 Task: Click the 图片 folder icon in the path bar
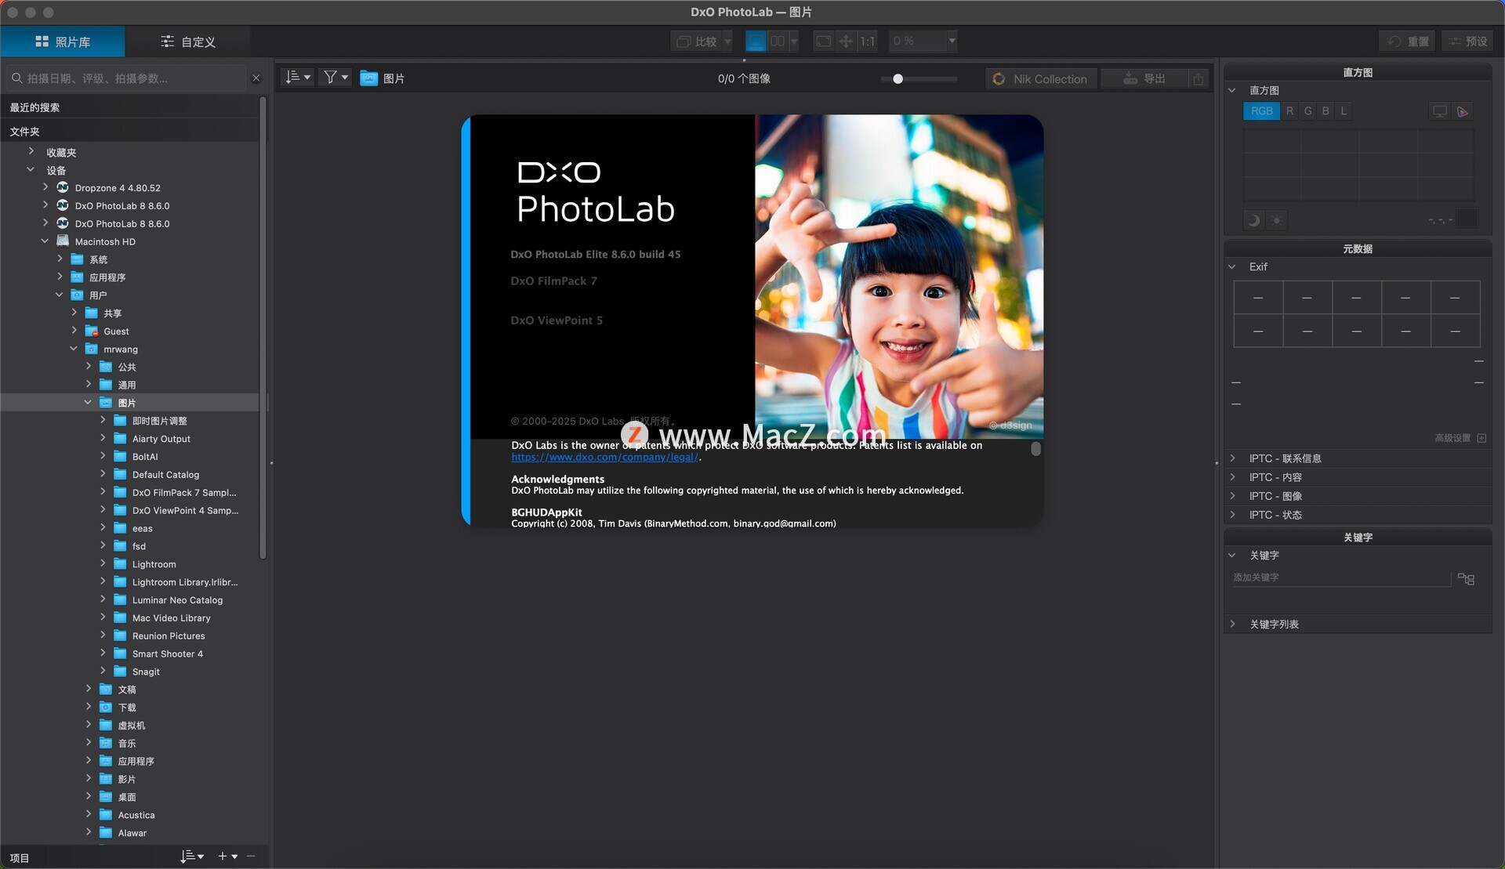coord(368,78)
